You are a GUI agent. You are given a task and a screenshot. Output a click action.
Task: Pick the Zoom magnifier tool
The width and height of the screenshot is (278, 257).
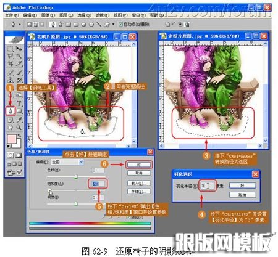[x=19, y=128]
